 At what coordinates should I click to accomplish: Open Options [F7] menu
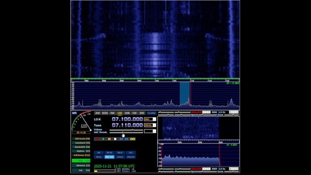click(81, 151)
